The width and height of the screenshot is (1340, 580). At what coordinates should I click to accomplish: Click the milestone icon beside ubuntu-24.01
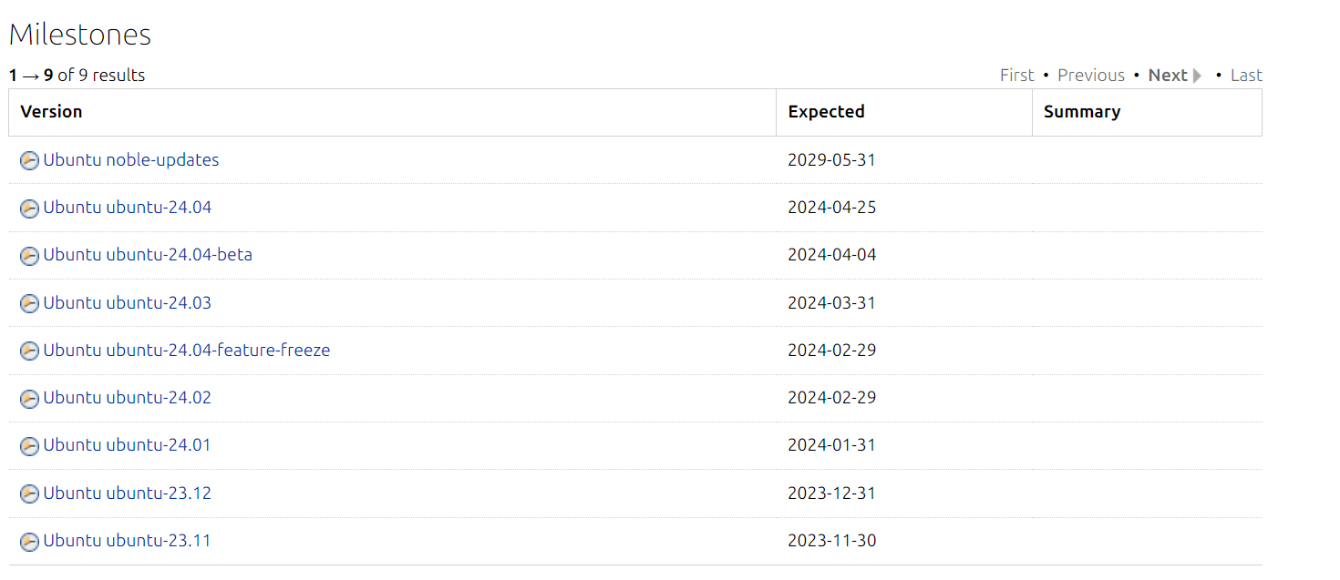pyautogui.click(x=29, y=446)
